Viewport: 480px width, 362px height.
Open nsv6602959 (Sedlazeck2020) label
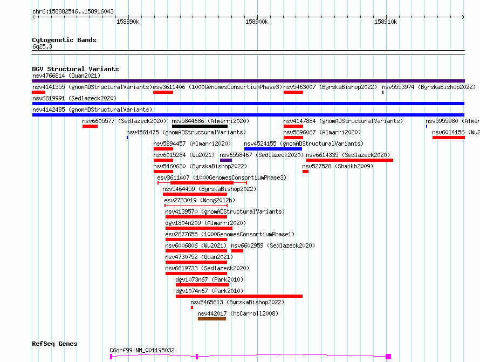coord(273,245)
